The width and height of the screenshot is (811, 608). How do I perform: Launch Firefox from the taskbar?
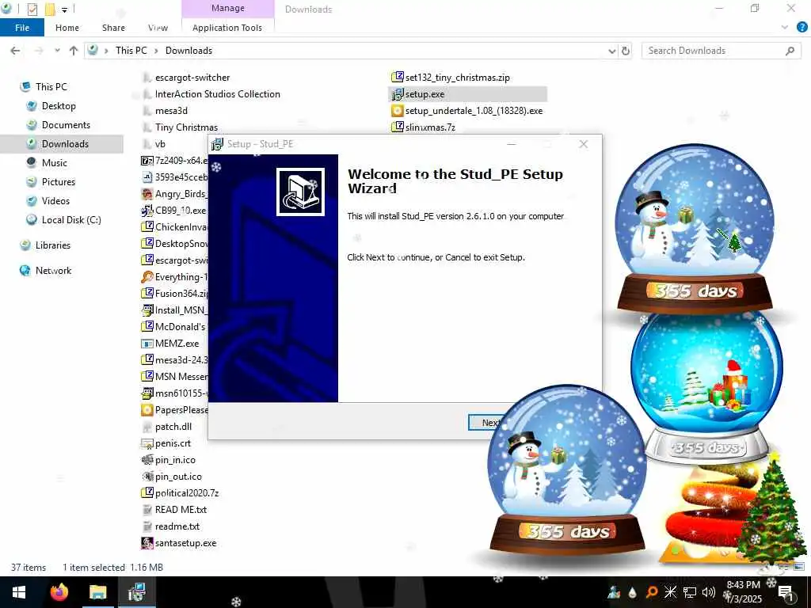[x=59, y=592]
